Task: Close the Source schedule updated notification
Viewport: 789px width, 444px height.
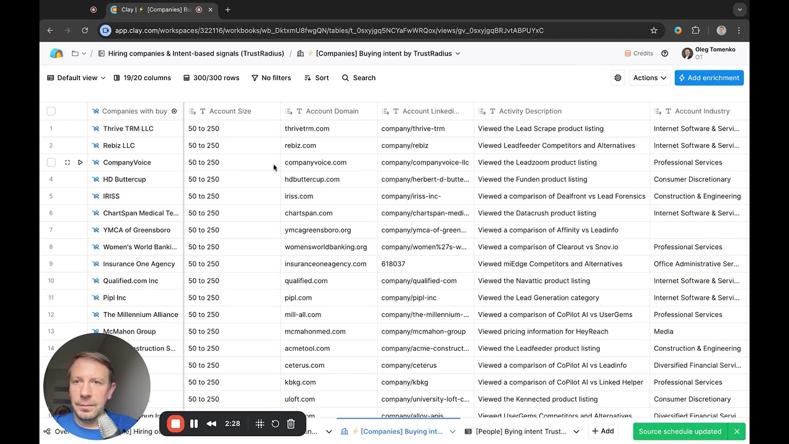Action: pyautogui.click(x=737, y=432)
